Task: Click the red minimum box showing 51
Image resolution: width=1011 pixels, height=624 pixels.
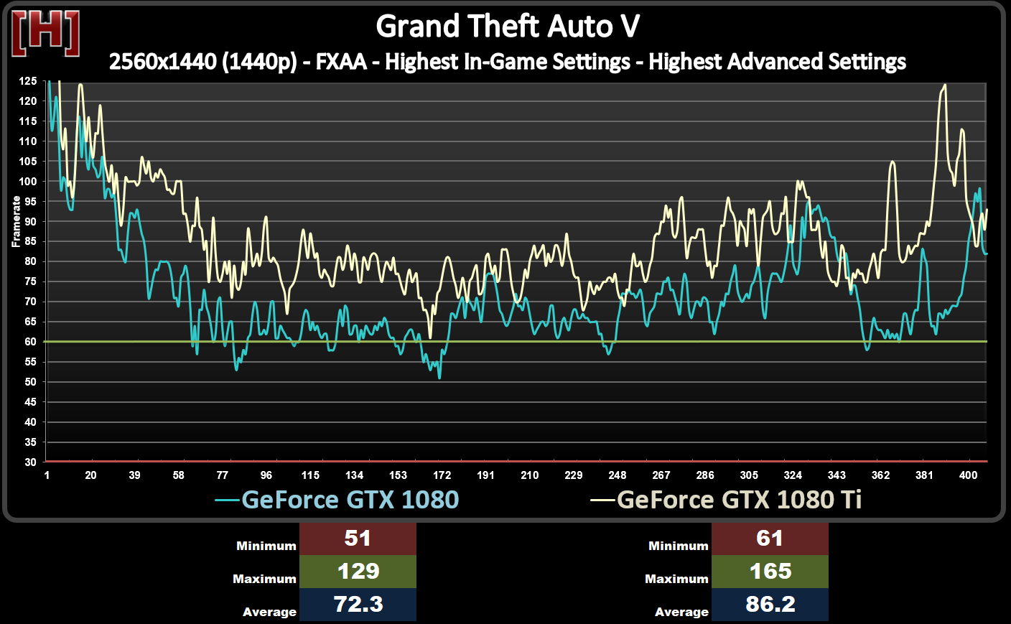Action: click(358, 539)
